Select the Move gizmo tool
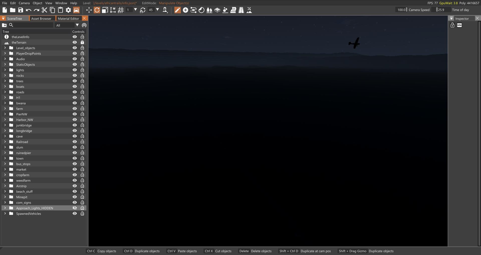The height and width of the screenshot is (255, 481). point(89,10)
